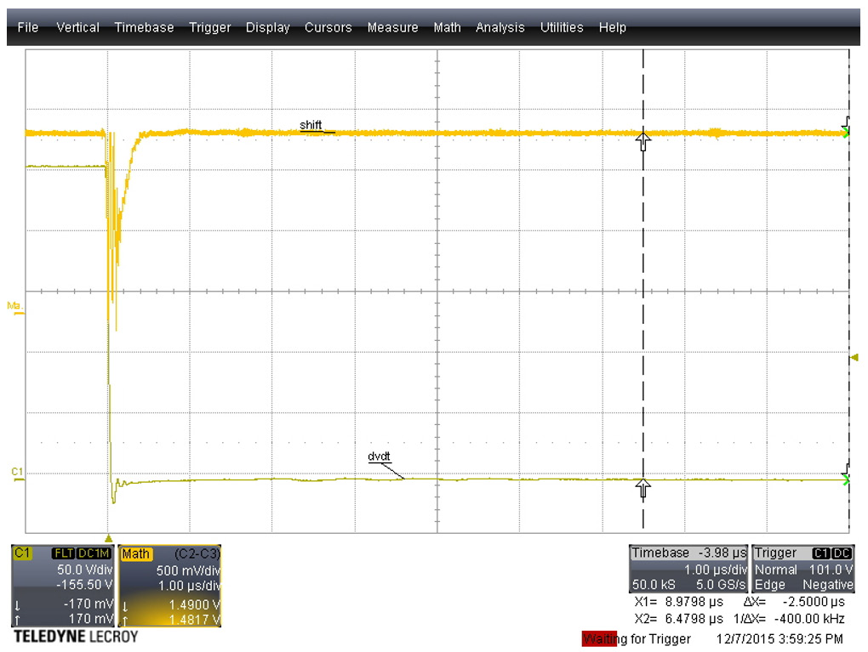Image resolution: width=868 pixels, height=652 pixels.
Task: Open the Utilities menu
Action: point(561,27)
